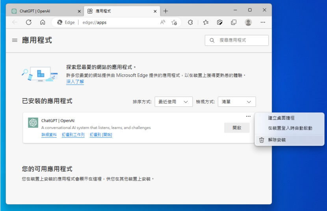Click the 應用程式 page title
Image resolution: width=327 pixels, height=211 pixels.
tap(37, 40)
